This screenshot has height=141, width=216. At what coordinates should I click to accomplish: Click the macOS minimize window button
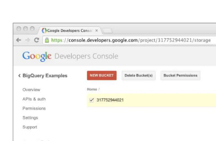[x=25, y=29]
